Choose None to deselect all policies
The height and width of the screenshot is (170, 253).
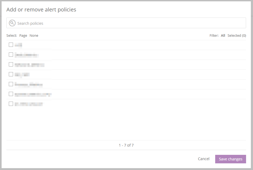pos(34,35)
